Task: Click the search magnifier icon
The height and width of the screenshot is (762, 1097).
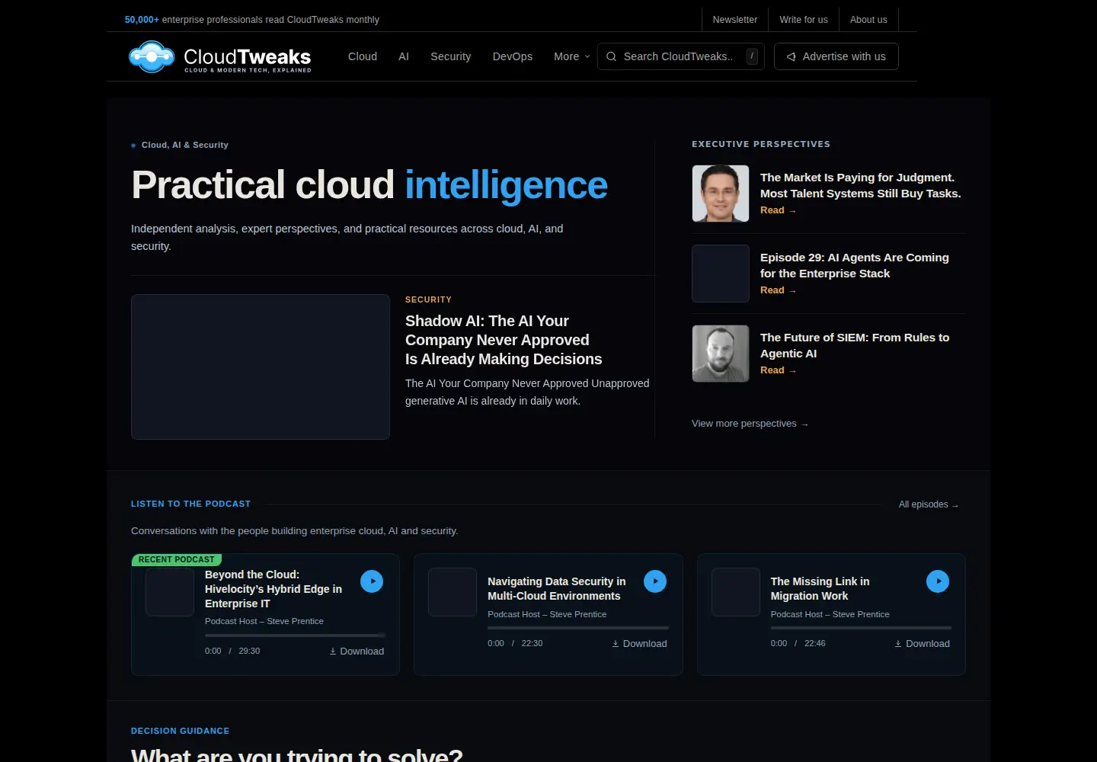Action: point(611,56)
